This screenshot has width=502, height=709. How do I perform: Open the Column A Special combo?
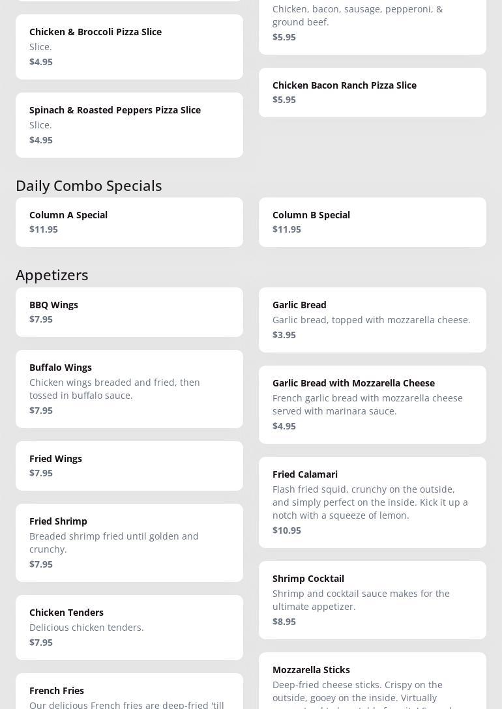click(129, 222)
